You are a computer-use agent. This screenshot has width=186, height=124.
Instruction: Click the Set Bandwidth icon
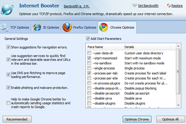(134, 5)
